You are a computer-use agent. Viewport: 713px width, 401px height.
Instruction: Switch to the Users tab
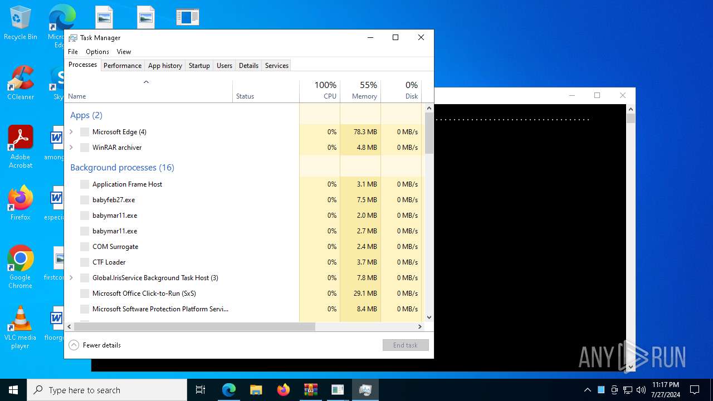point(224,66)
